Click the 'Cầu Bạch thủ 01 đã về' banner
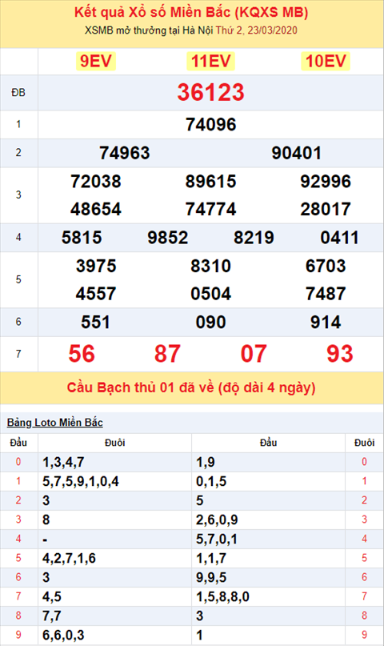The image size is (384, 646). pyautogui.click(x=191, y=387)
